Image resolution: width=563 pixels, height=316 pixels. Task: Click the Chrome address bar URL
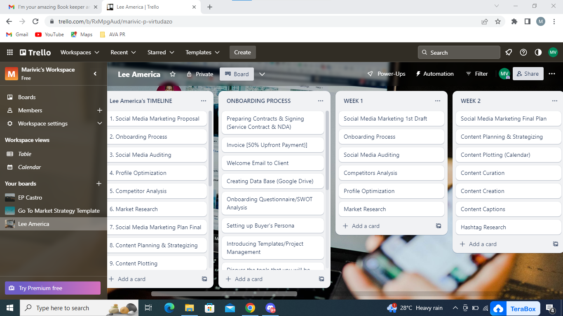coord(115,21)
